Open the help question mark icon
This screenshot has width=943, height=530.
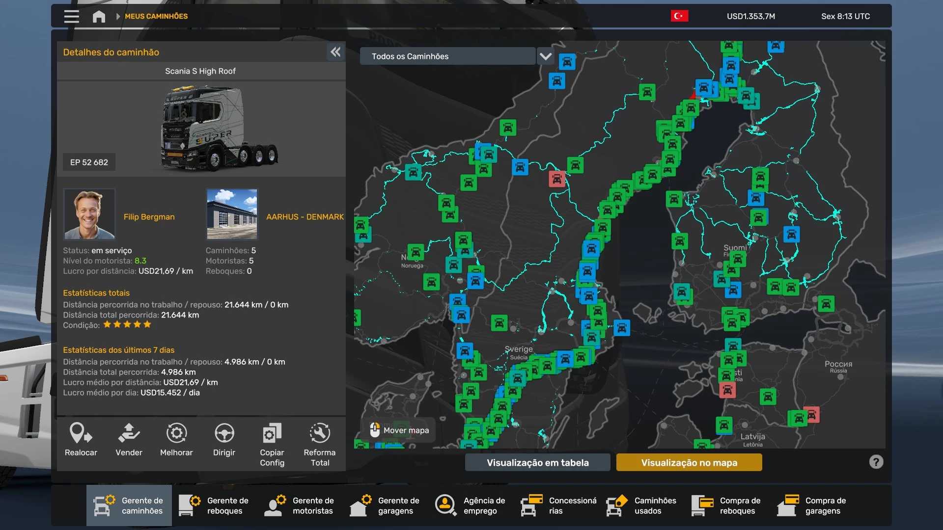(x=876, y=462)
